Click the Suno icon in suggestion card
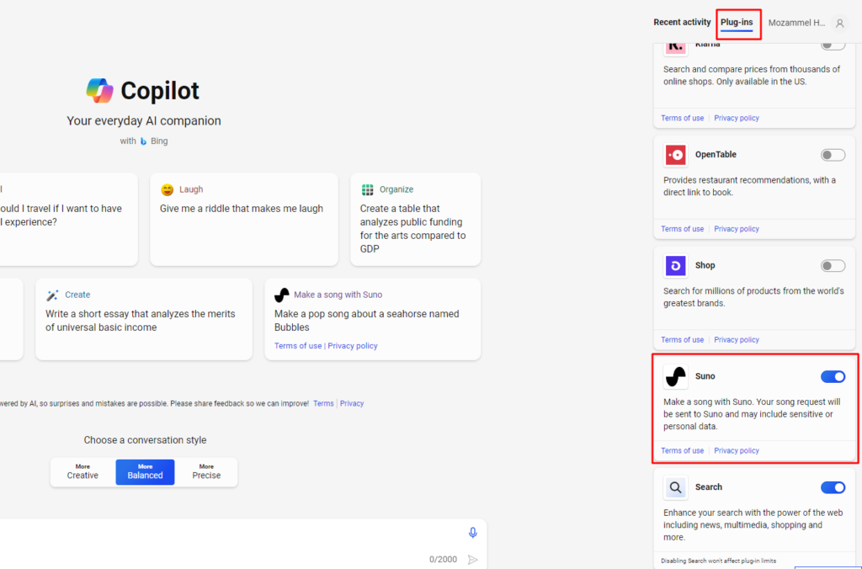 [x=281, y=295]
